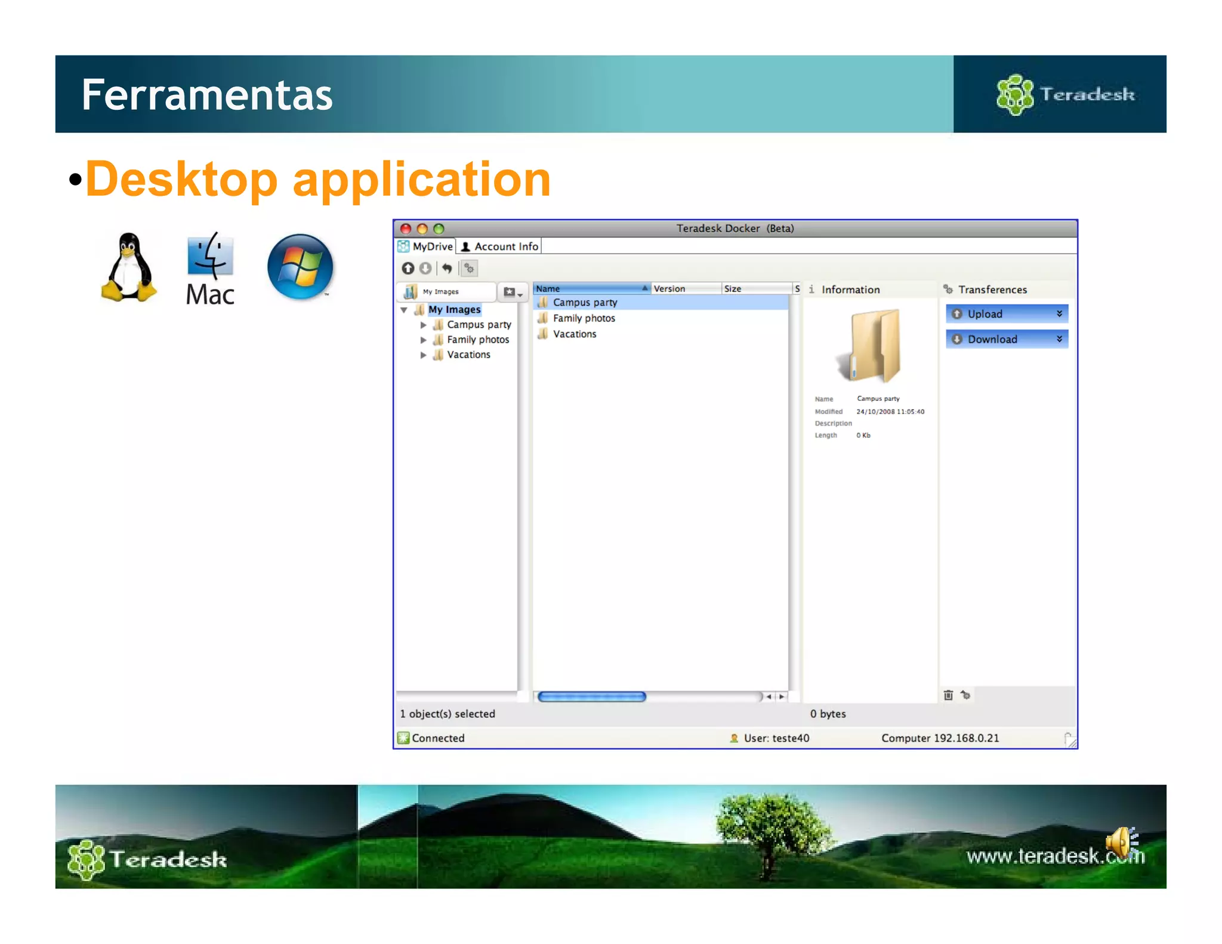Click the modified date 24/10/2008 11:05:40
The height and width of the screenshot is (944, 1222).
890,412
